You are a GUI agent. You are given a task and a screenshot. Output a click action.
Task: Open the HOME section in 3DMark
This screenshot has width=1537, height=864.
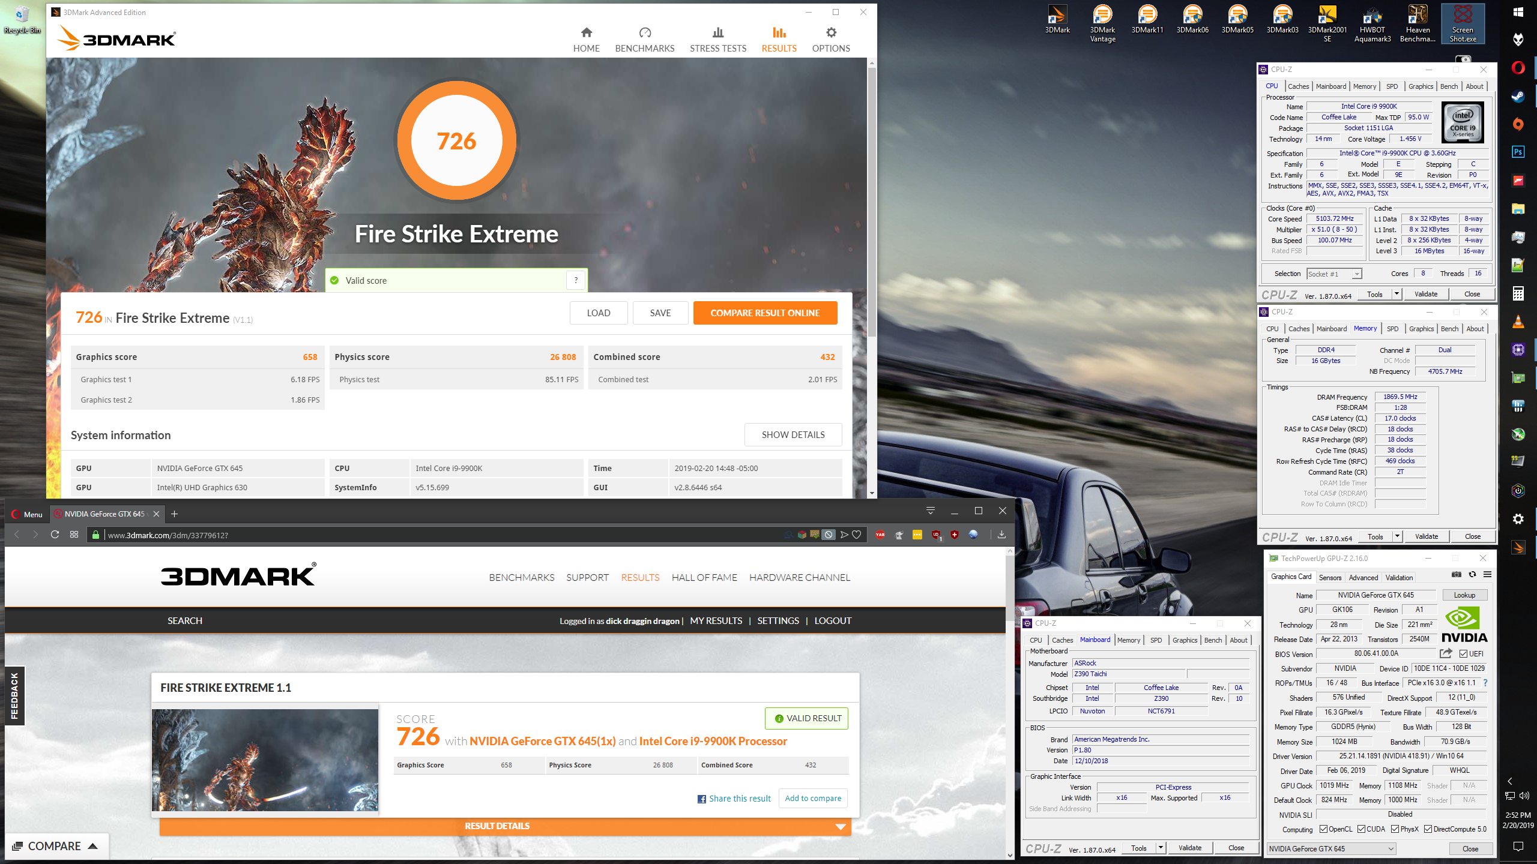point(586,40)
